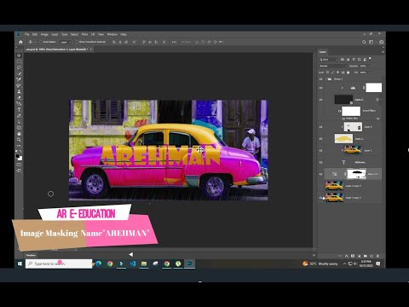Open the File menu
Image resolution: width=409 pixels, height=307 pixels.
[27, 34]
